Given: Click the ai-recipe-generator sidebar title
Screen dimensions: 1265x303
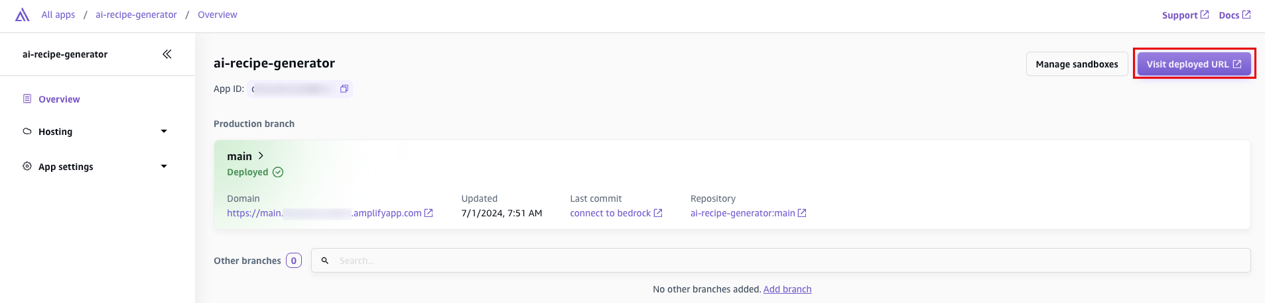Looking at the screenshot, I should (x=65, y=54).
